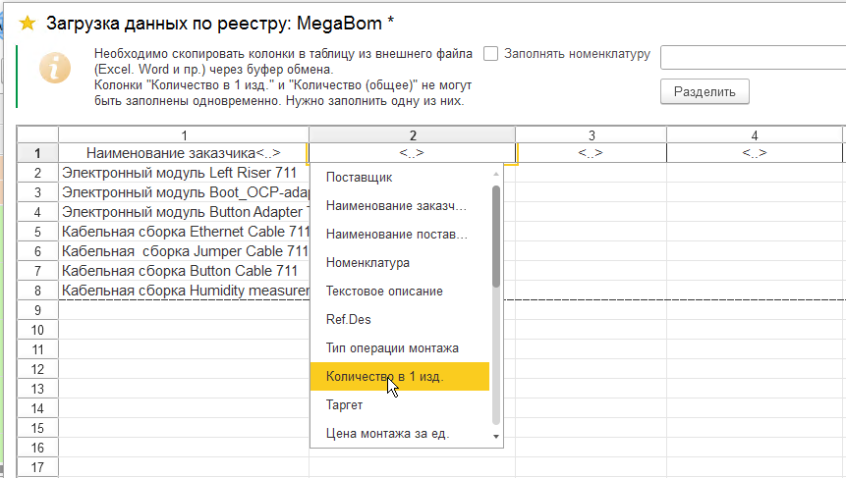Screen dimensions: 846x478
Task: Select Поставщик from the dropdown list
Action: point(360,178)
